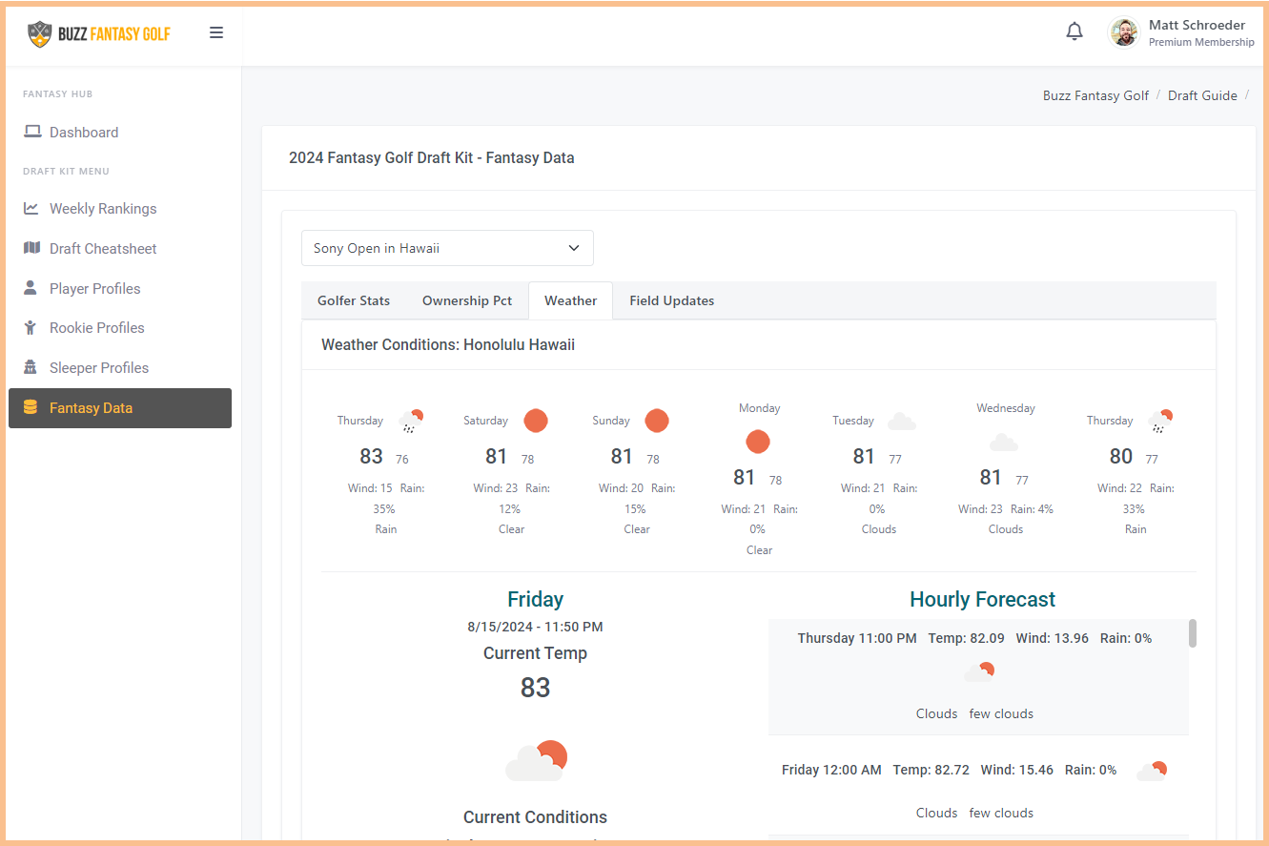This screenshot has height=846, width=1269.
Task: Click the 2024 Fantasy Golf Draft Kit heading
Action: click(432, 158)
